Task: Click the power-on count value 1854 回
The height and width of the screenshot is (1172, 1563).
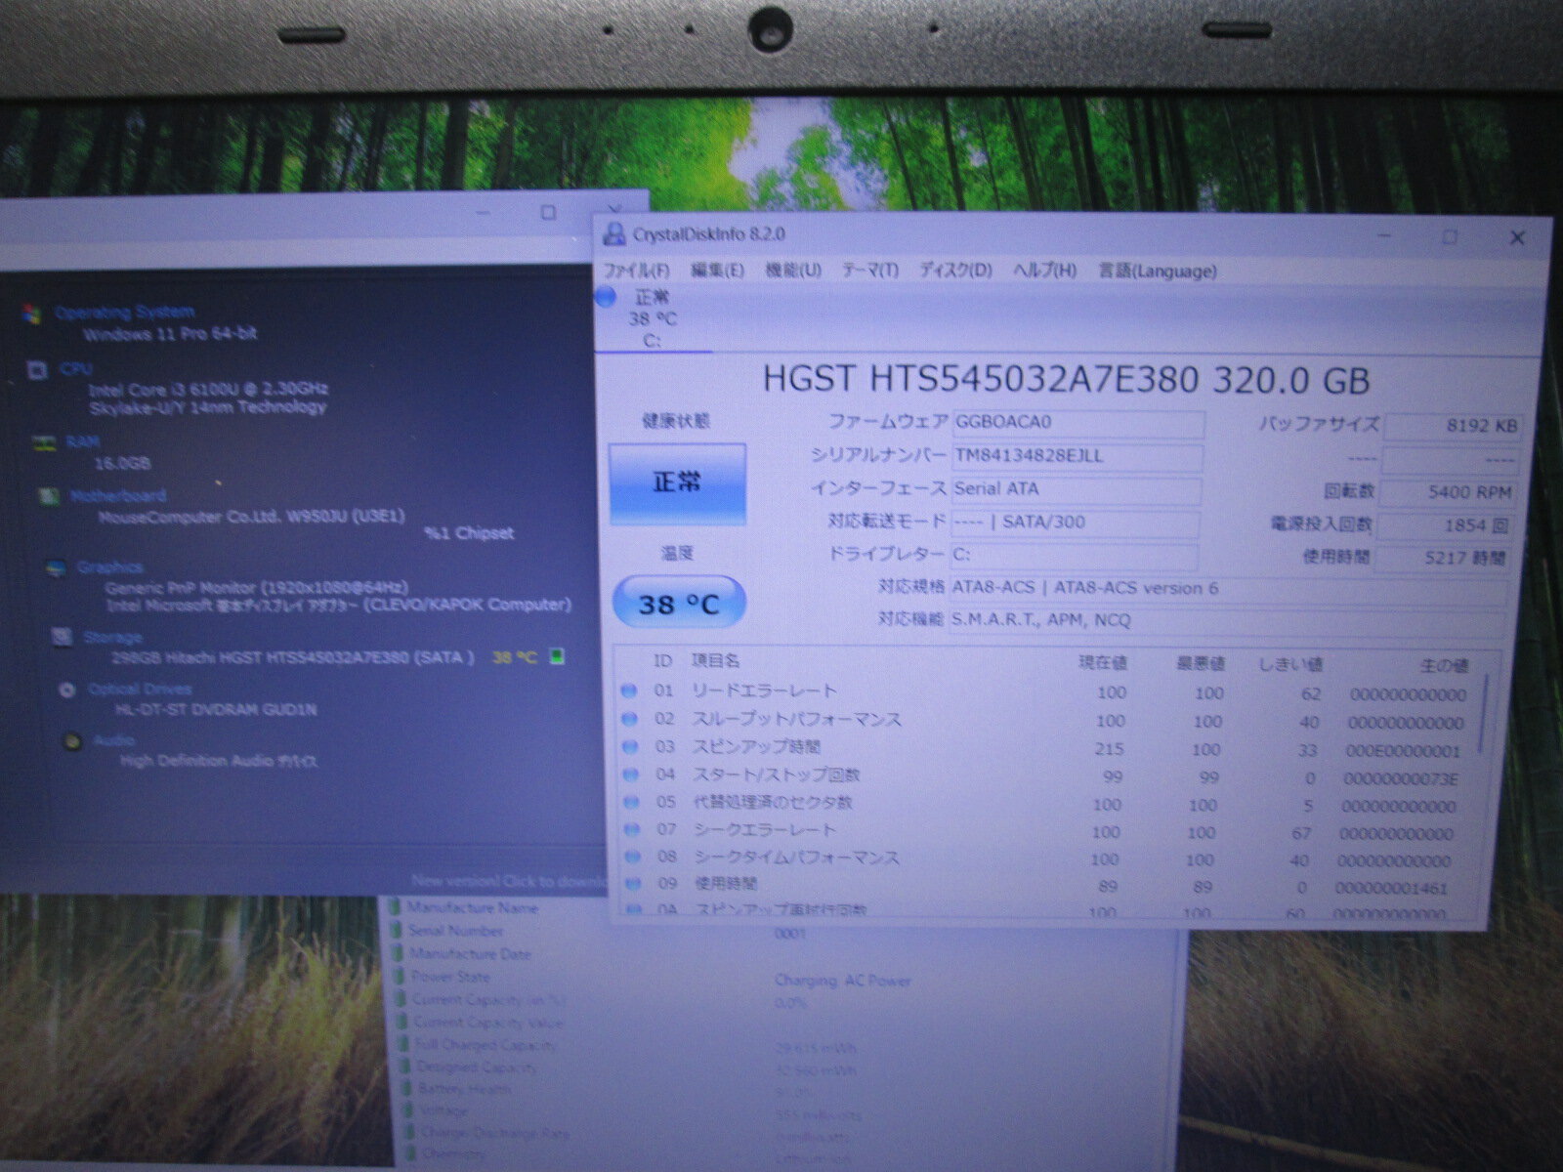Action: pyautogui.click(x=1445, y=525)
